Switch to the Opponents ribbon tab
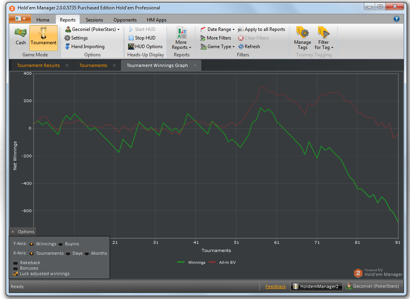The image size is (410, 299). point(125,20)
